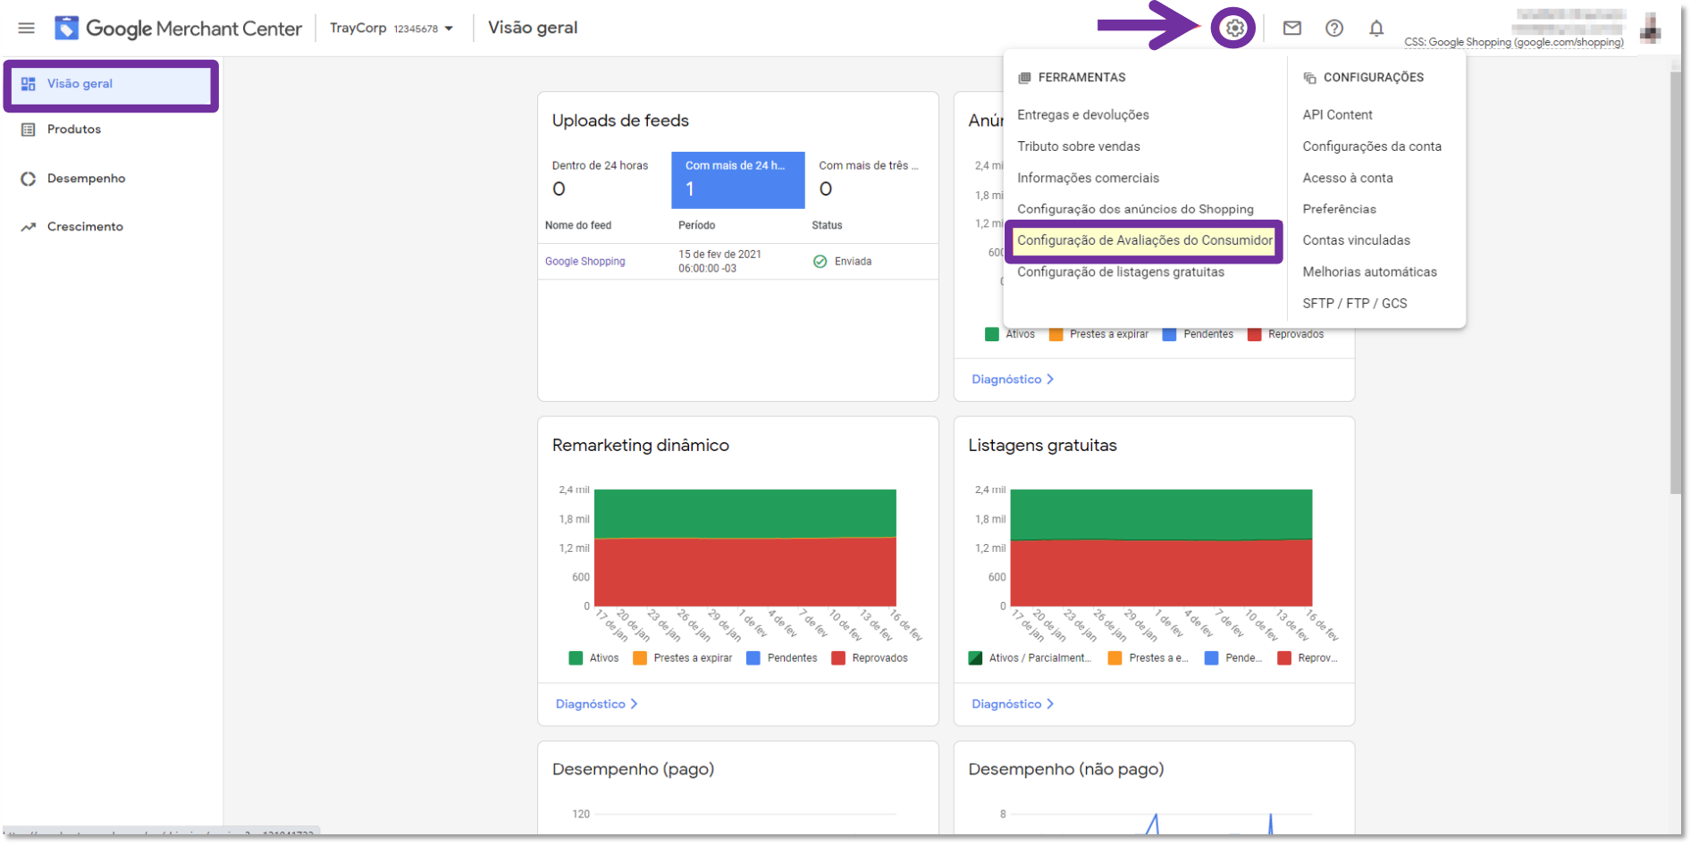Select Tributo sobre vendas menu entry
Viewport: 1691px width, 845px height.
tap(1079, 146)
